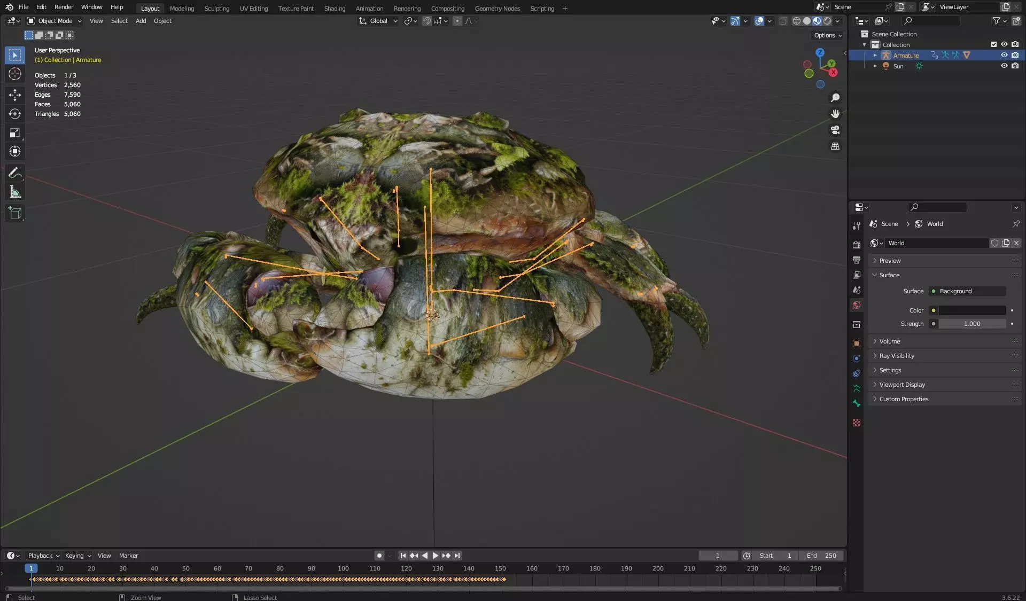The height and width of the screenshot is (601, 1026).
Task: Open the Scene properties tab
Action: point(857,290)
